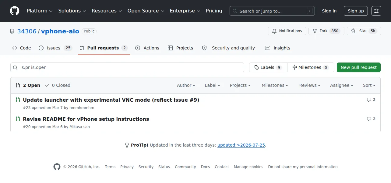Open the footer Terms link
The width and height of the screenshot is (391, 183).
click(110, 167)
